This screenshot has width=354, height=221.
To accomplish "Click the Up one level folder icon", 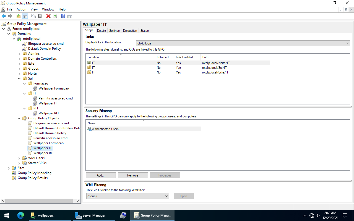I will (18, 16).
